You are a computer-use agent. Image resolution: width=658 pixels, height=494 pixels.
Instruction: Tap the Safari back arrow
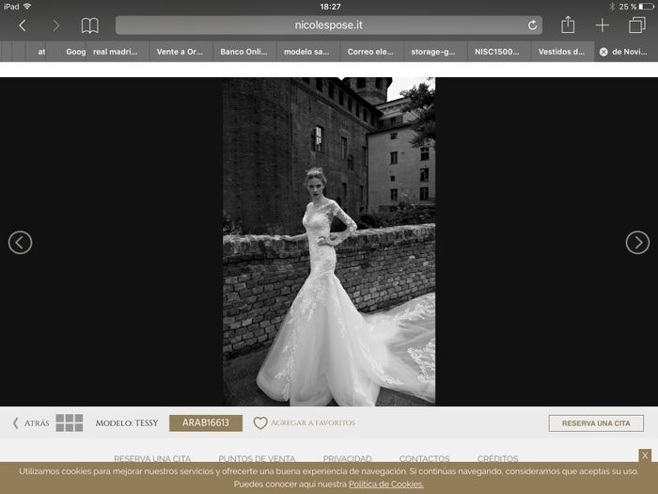point(23,25)
